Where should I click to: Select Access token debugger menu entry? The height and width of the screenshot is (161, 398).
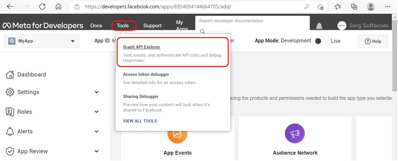point(146,74)
